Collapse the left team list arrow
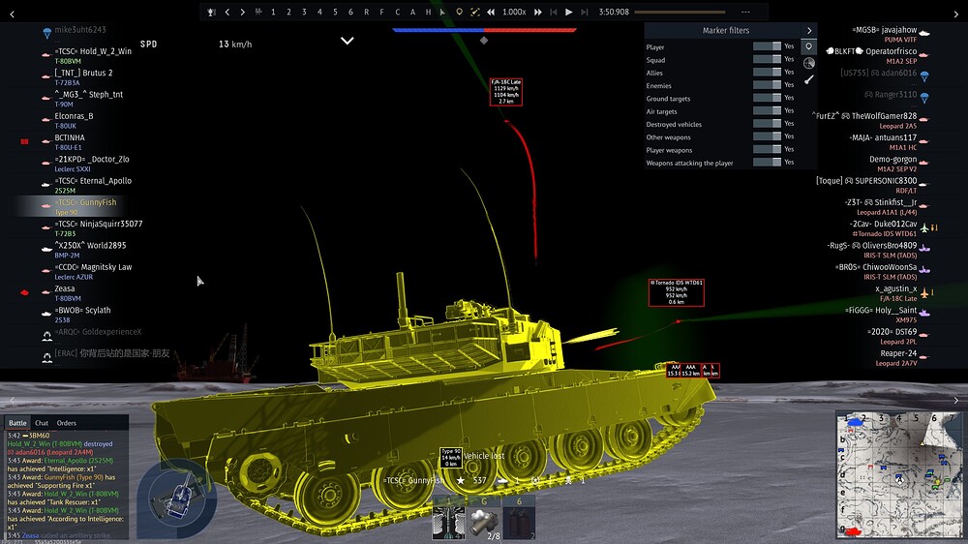The height and width of the screenshot is (544, 968). coord(12,14)
